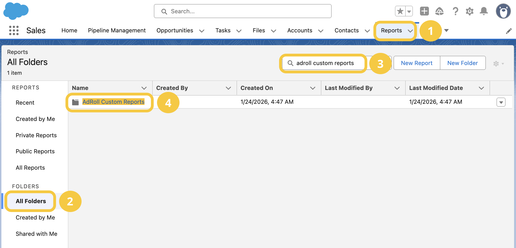
Task: Expand the Opportunities tab dropdown chevron
Action: point(202,31)
